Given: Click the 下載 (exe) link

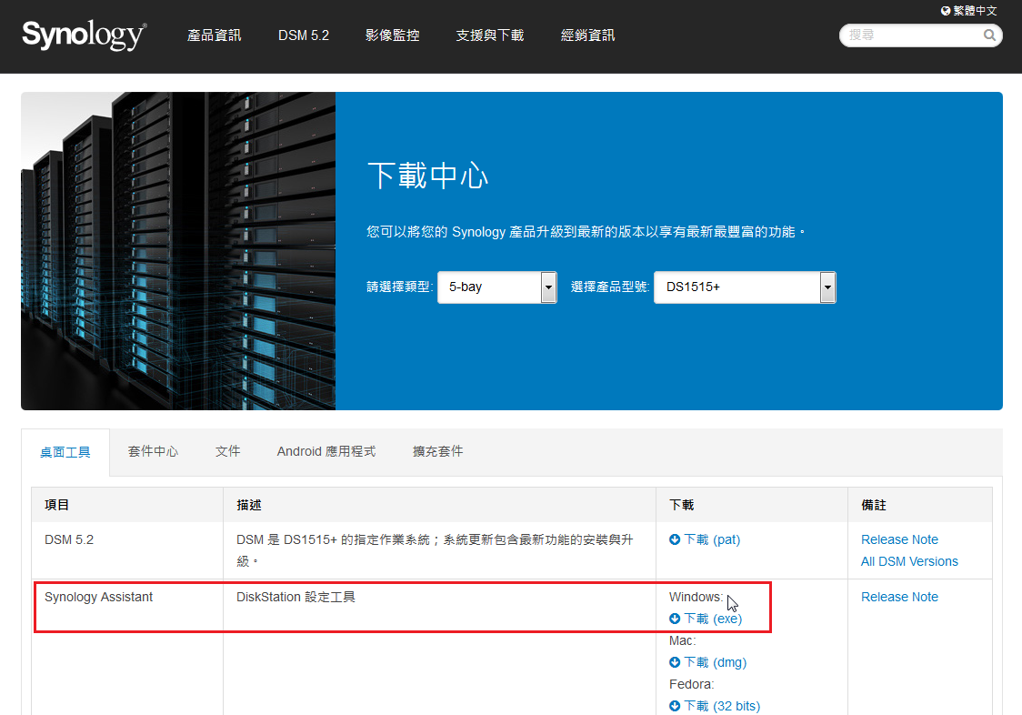Looking at the screenshot, I should [x=706, y=619].
